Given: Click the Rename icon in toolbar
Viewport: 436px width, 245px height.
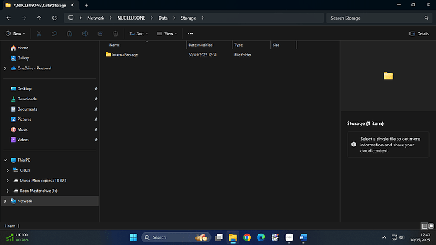Looking at the screenshot, I should point(85,33).
